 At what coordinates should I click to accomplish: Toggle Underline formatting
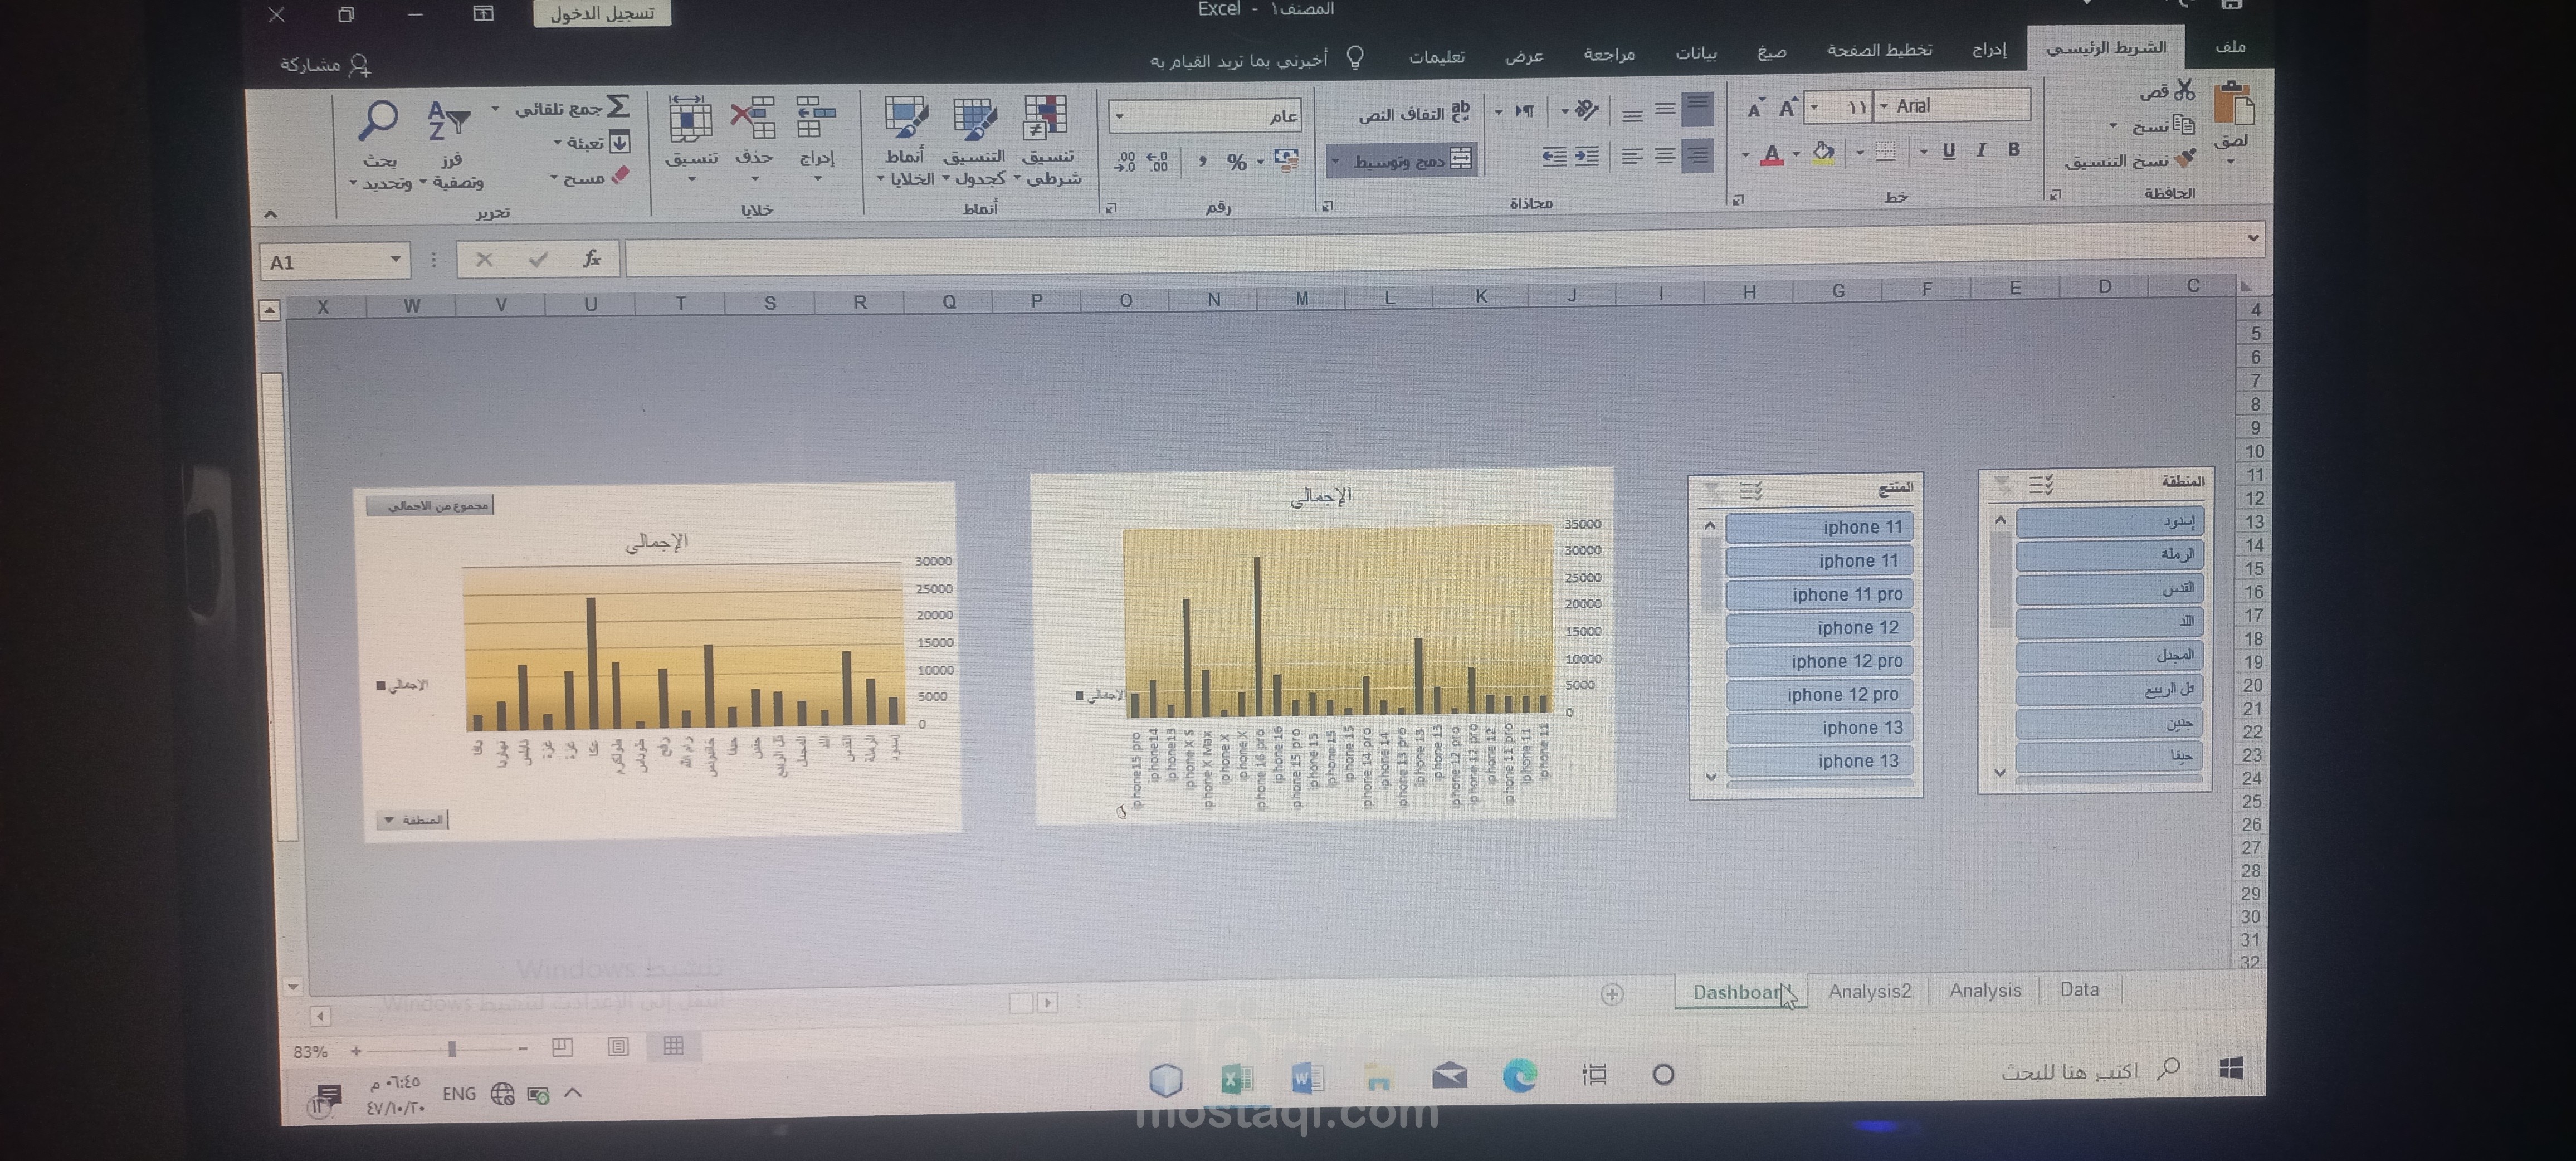pos(1948,151)
